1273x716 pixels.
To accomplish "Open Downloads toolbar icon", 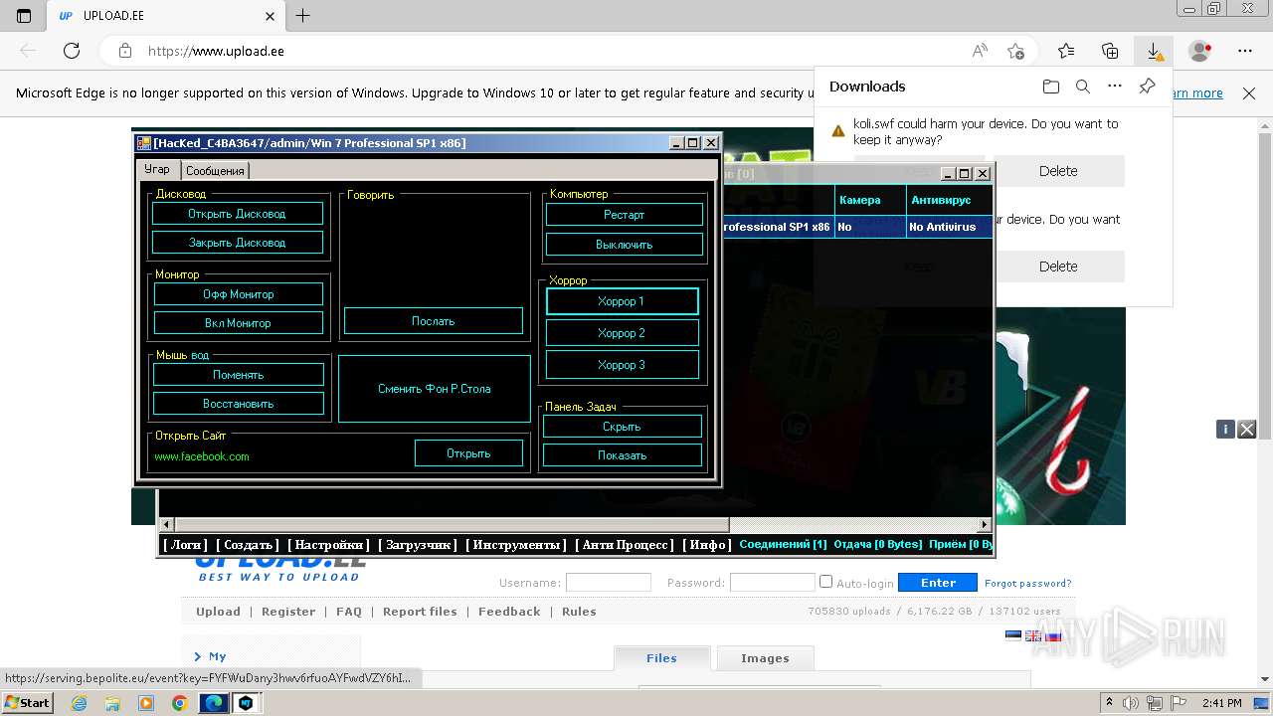I will pyautogui.click(x=1154, y=51).
